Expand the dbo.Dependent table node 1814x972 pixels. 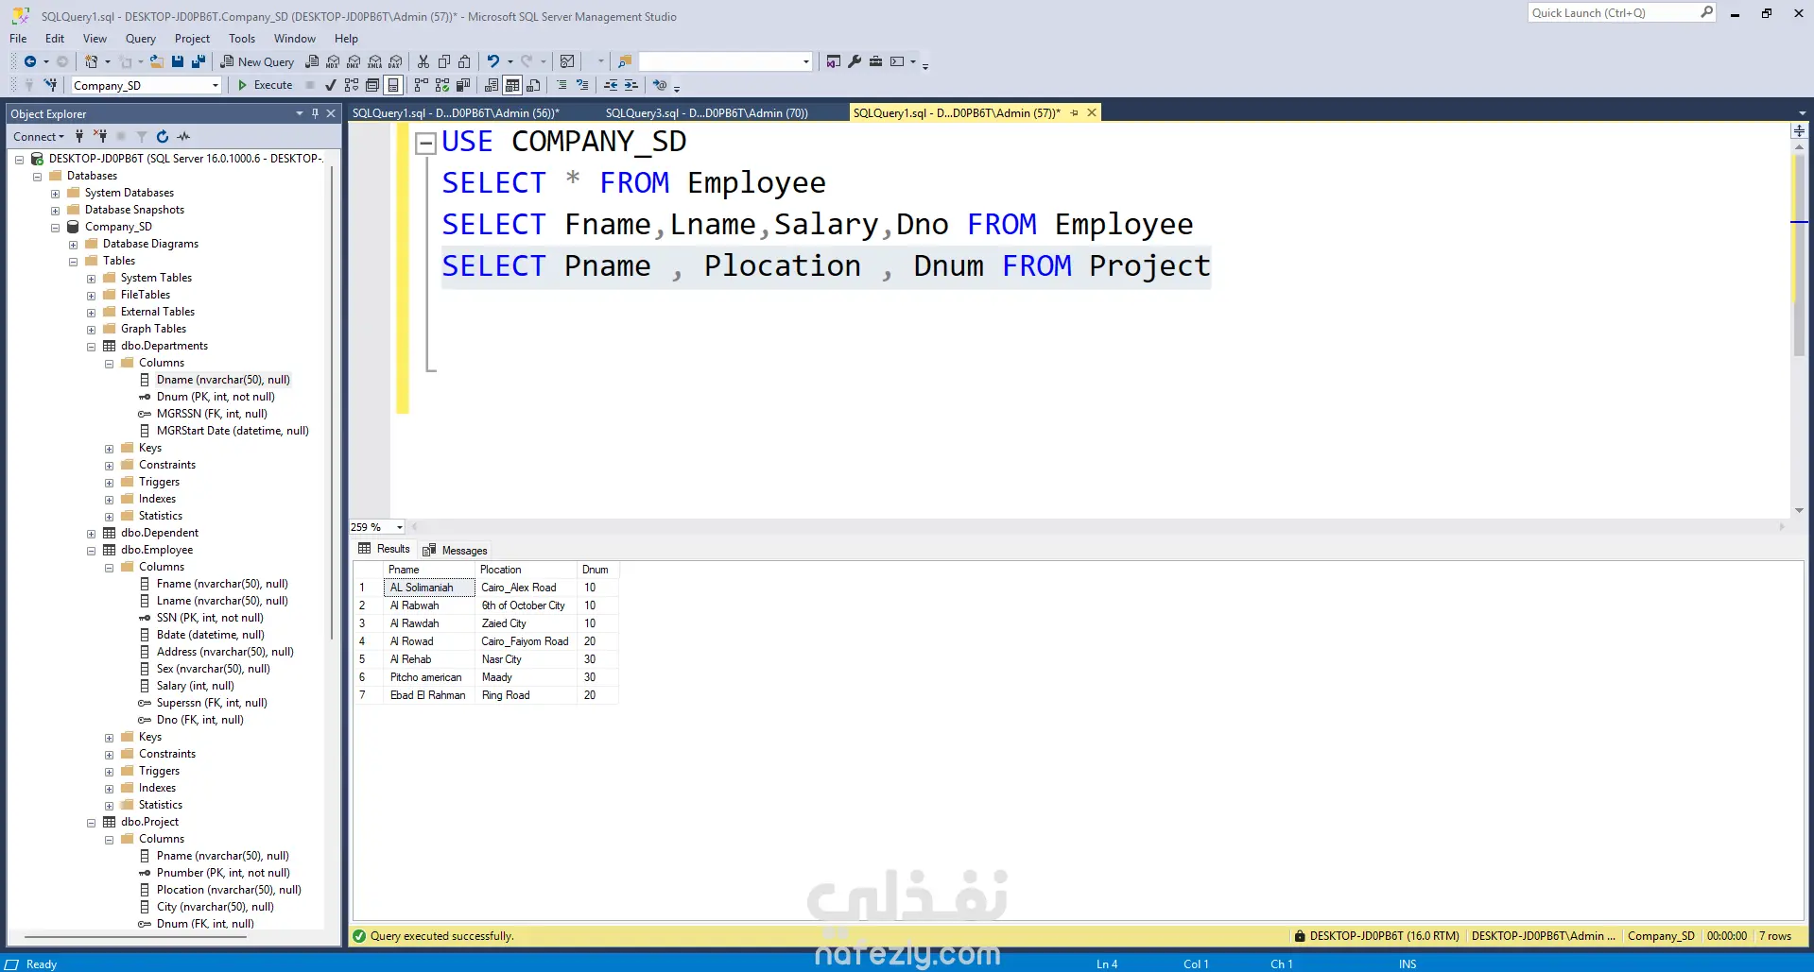click(92, 534)
